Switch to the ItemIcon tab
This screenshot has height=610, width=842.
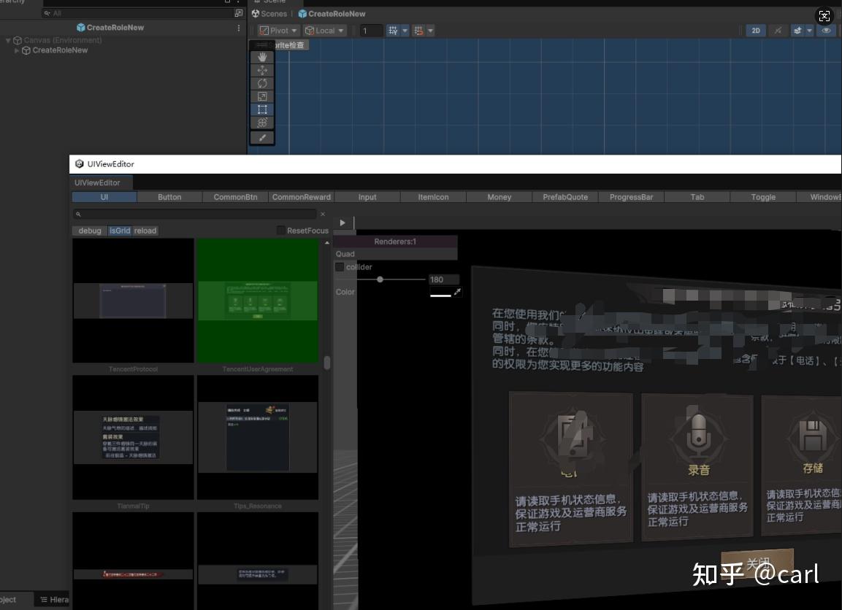pyautogui.click(x=433, y=198)
